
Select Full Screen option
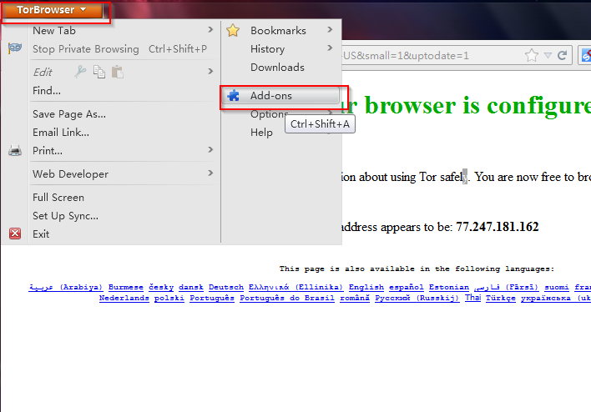coord(58,198)
